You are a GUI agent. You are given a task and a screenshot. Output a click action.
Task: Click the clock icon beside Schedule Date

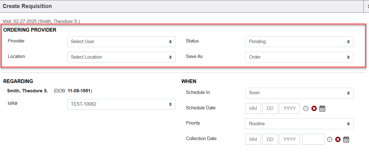(x=306, y=108)
